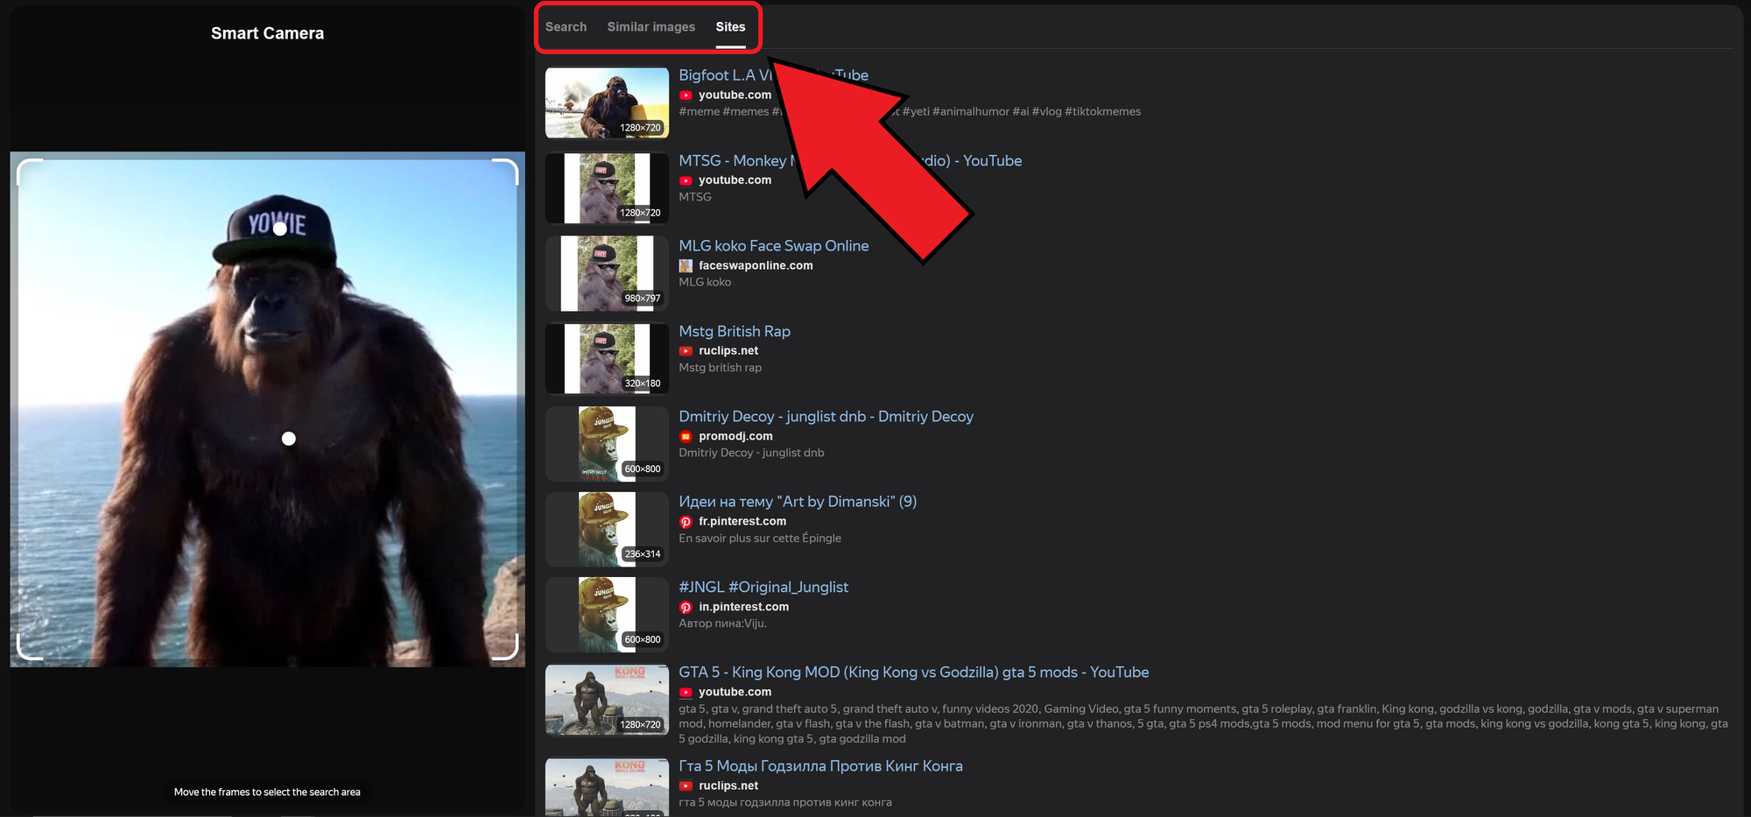Click the YouTube icon on the MTSG result

pyautogui.click(x=686, y=180)
